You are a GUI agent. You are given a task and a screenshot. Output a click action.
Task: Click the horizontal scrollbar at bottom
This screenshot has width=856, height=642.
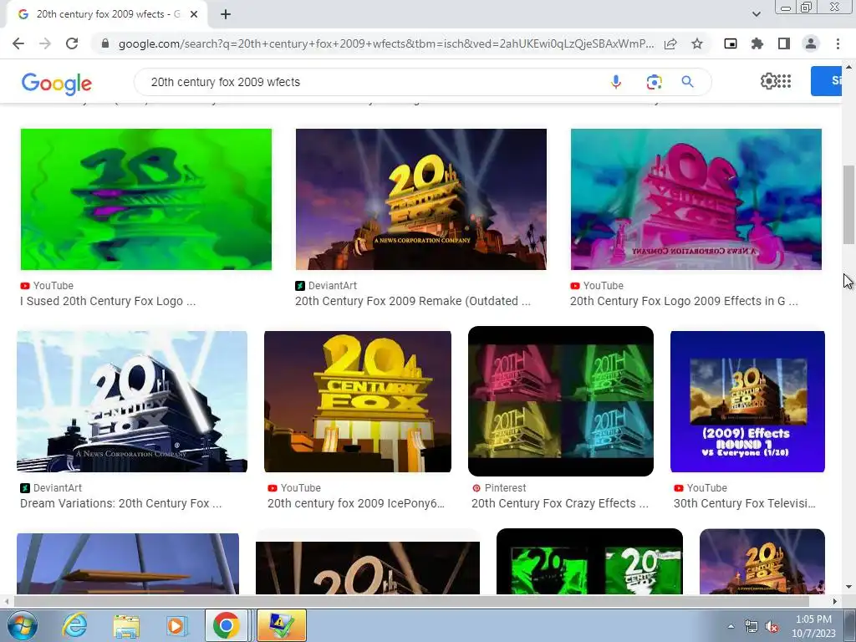pos(410,601)
